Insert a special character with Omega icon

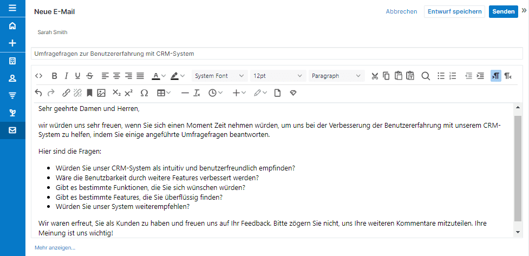[144, 93]
